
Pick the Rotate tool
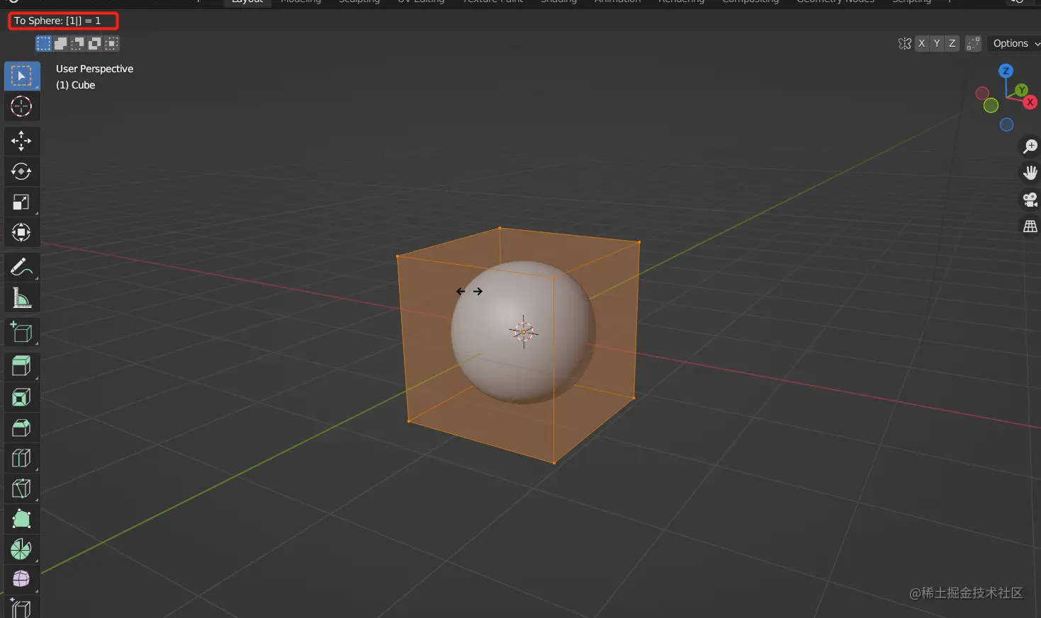pyautogui.click(x=22, y=171)
